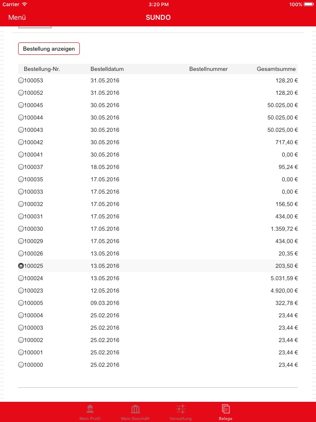Open the Verwaltung sliders icon

[x=181, y=409]
